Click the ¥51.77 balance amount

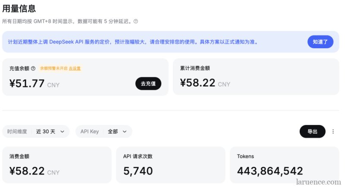click(27, 84)
